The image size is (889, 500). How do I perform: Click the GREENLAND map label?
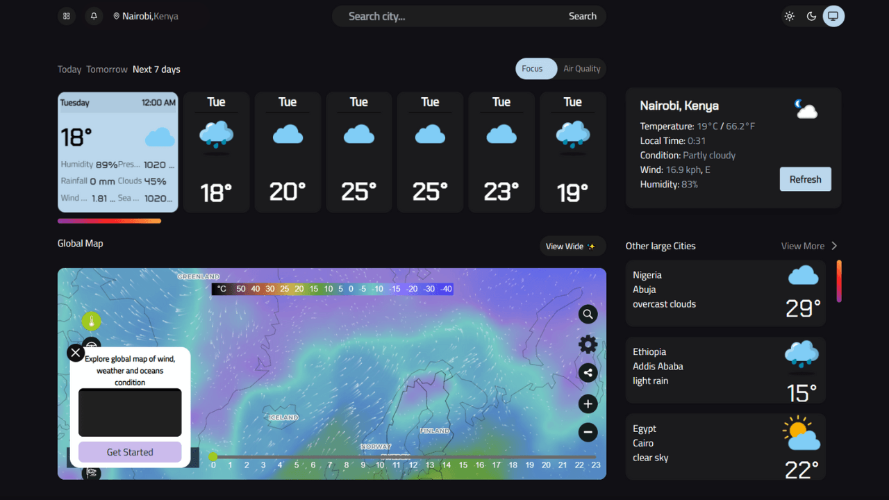(x=199, y=276)
